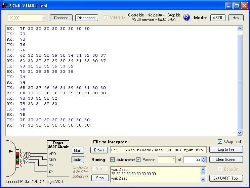The width and height of the screenshot is (250, 188).
Task: Click the Stop button
Action: coord(100,178)
